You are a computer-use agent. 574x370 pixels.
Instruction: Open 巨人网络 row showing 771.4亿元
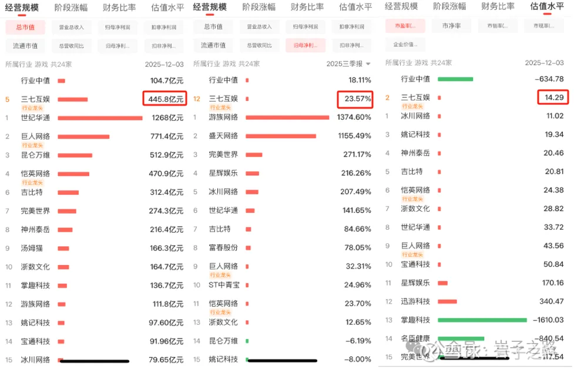point(94,137)
